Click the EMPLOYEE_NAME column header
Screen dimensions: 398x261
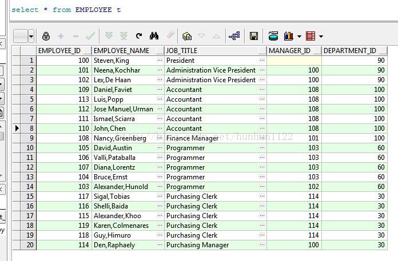click(x=128, y=51)
